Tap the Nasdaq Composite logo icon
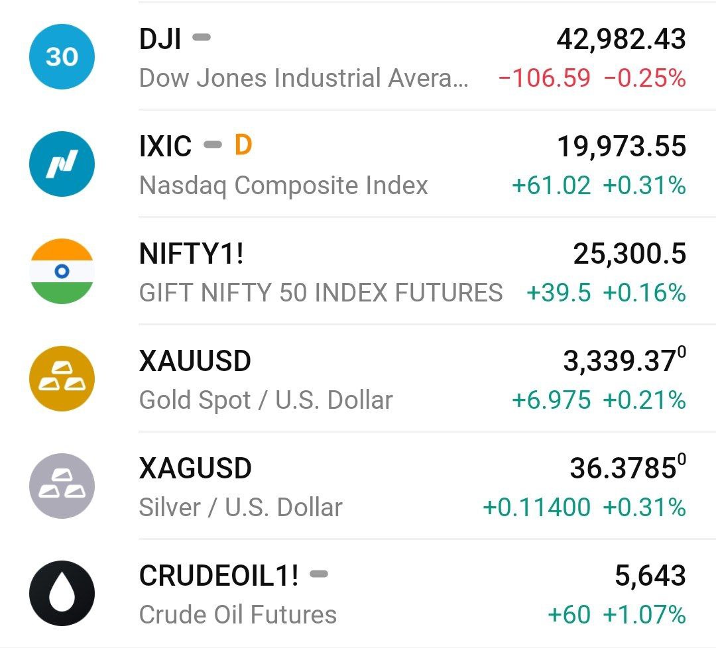This screenshot has height=648, width=716. (x=62, y=164)
